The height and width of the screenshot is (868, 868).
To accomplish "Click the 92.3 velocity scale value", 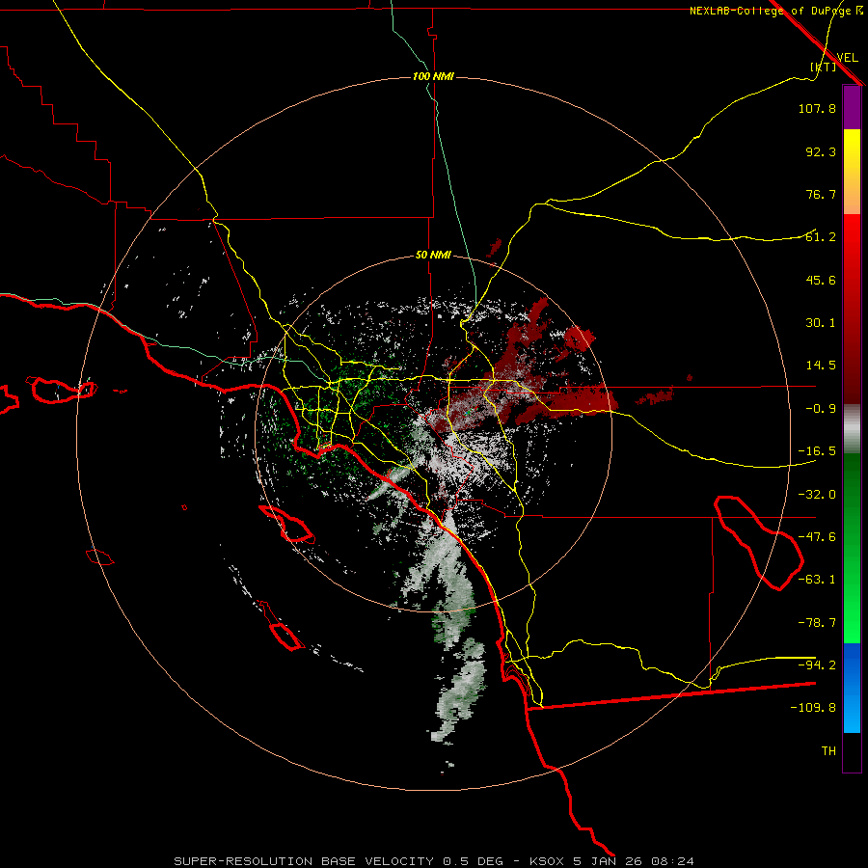I will pos(821,151).
